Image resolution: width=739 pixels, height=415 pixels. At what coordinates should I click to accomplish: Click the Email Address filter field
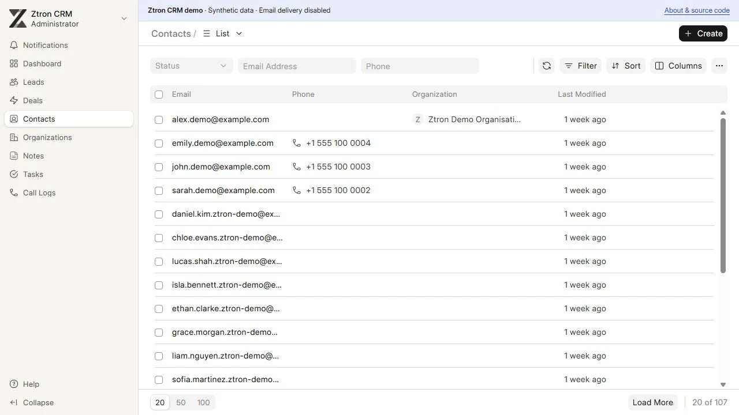(x=297, y=66)
